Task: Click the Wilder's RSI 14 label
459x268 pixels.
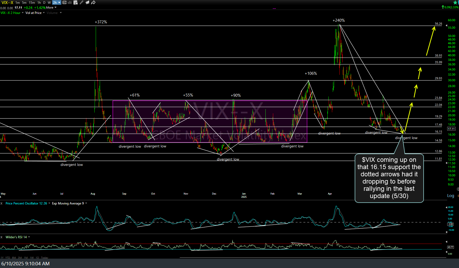Action: (x=17, y=237)
